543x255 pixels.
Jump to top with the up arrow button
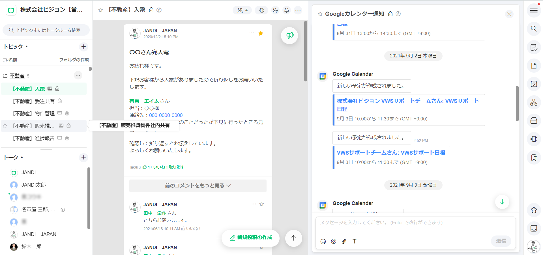tap(294, 238)
